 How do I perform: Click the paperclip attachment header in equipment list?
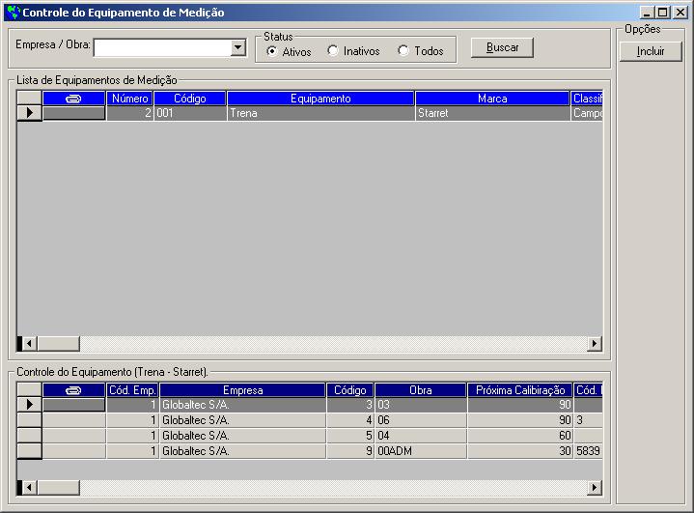click(73, 99)
